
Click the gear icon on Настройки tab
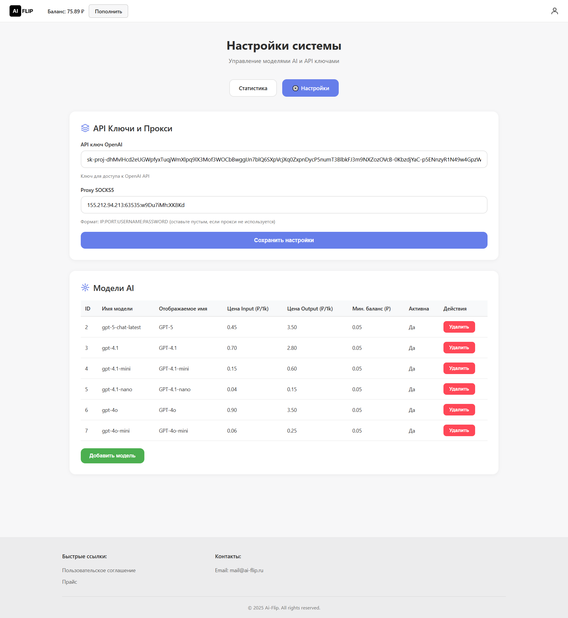(295, 88)
